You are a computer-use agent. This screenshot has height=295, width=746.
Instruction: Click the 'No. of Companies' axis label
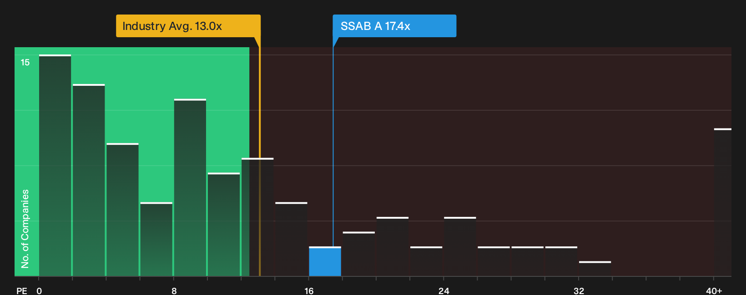pos(25,229)
